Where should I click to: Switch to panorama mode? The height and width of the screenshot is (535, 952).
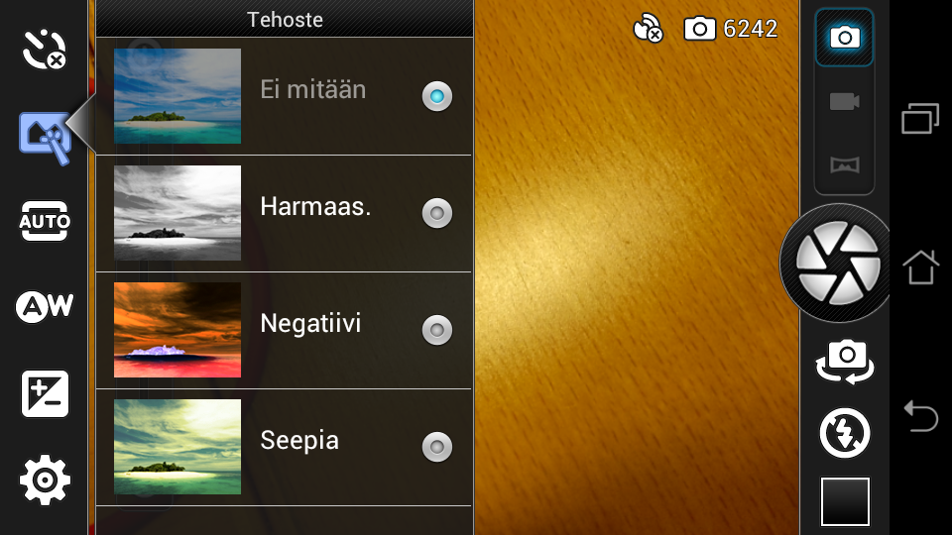coord(845,164)
